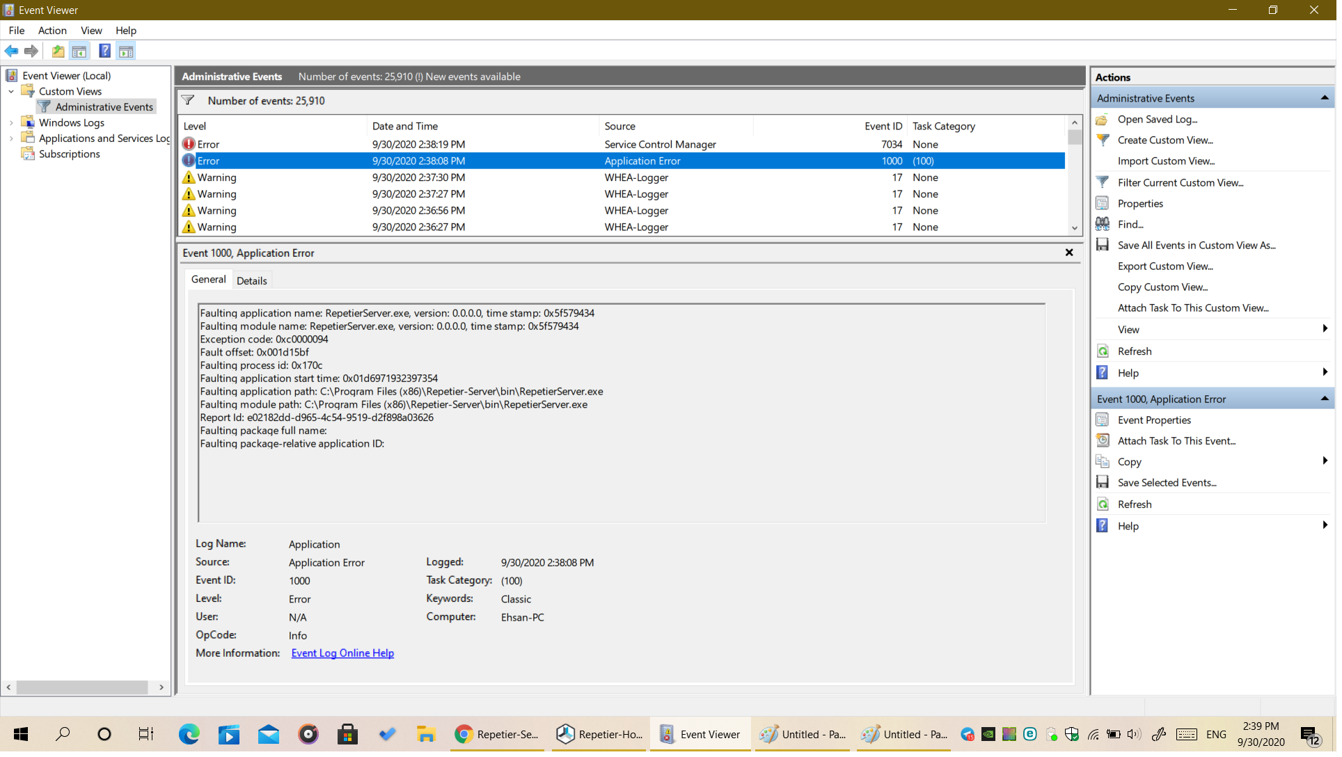
Task: Click the Event Properties icon
Action: coord(1103,419)
